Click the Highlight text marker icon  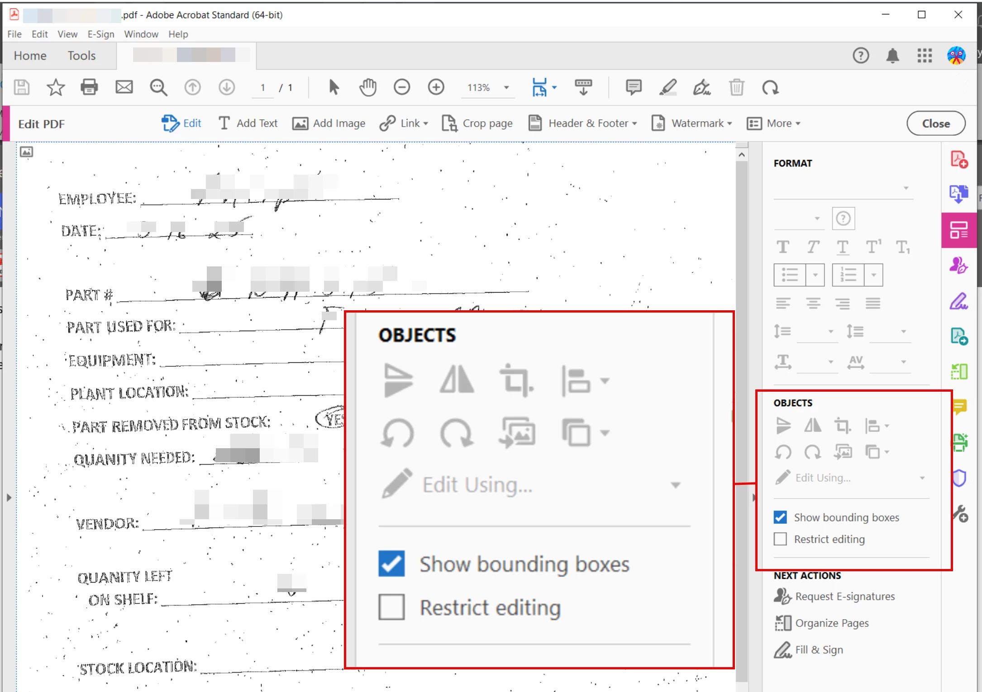[x=667, y=87]
